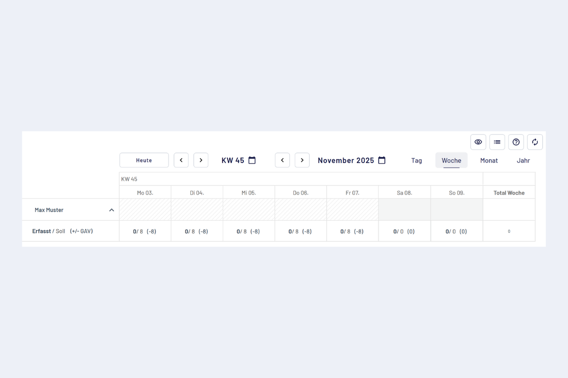The height and width of the screenshot is (378, 568).
Task: Click the Heute button
Action: click(144, 160)
